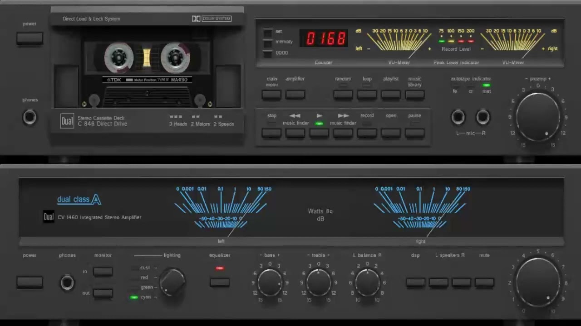Toggle random playback button
The width and height of the screenshot is (581, 326).
pyautogui.click(x=343, y=95)
